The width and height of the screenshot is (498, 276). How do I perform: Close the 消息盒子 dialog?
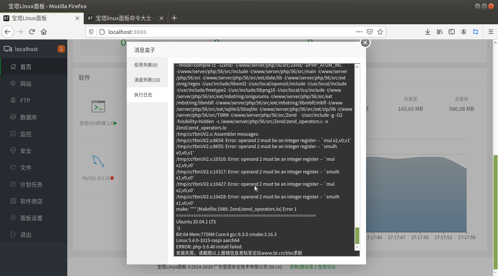[x=365, y=43]
